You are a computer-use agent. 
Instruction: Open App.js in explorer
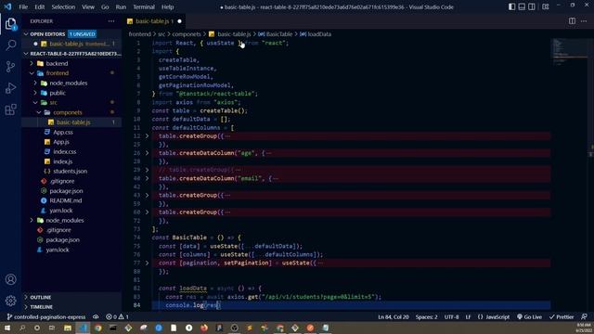tap(61, 142)
